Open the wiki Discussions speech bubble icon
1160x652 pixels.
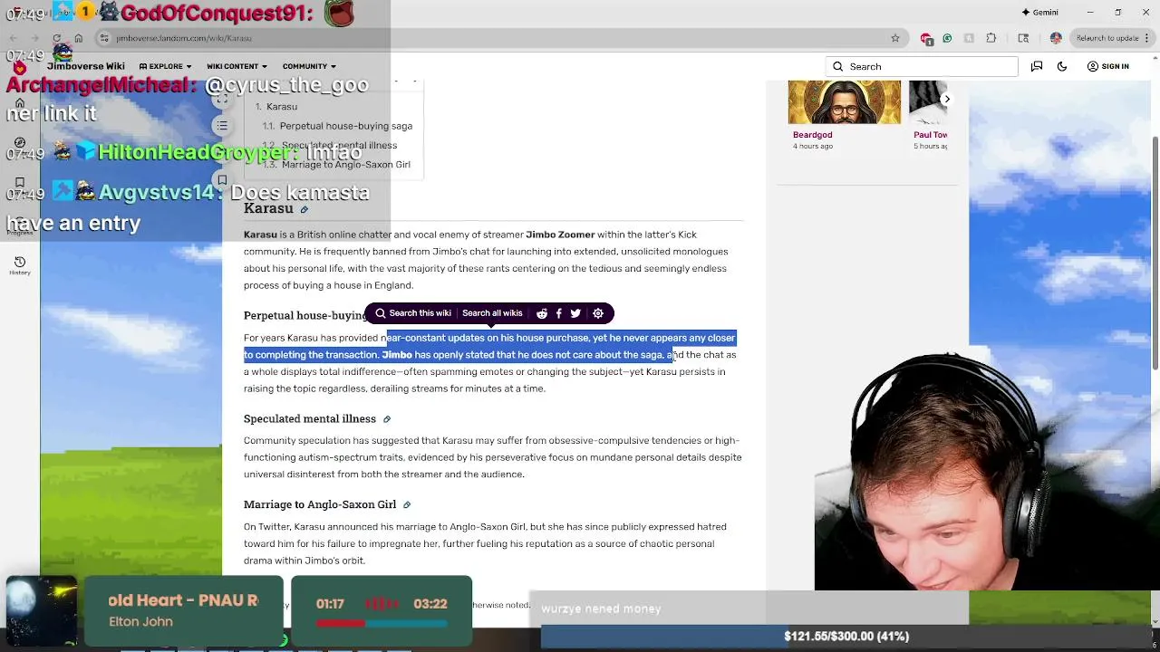click(1037, 66)
